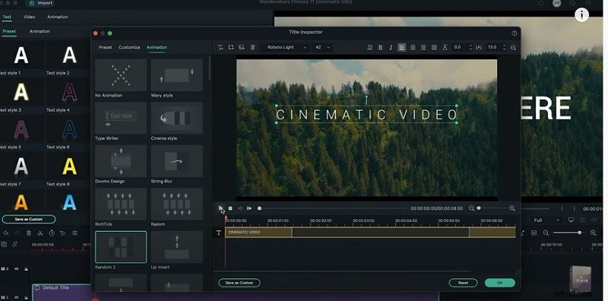Choose the Wavy style animation
608x301 pixels.
[177, 75]
